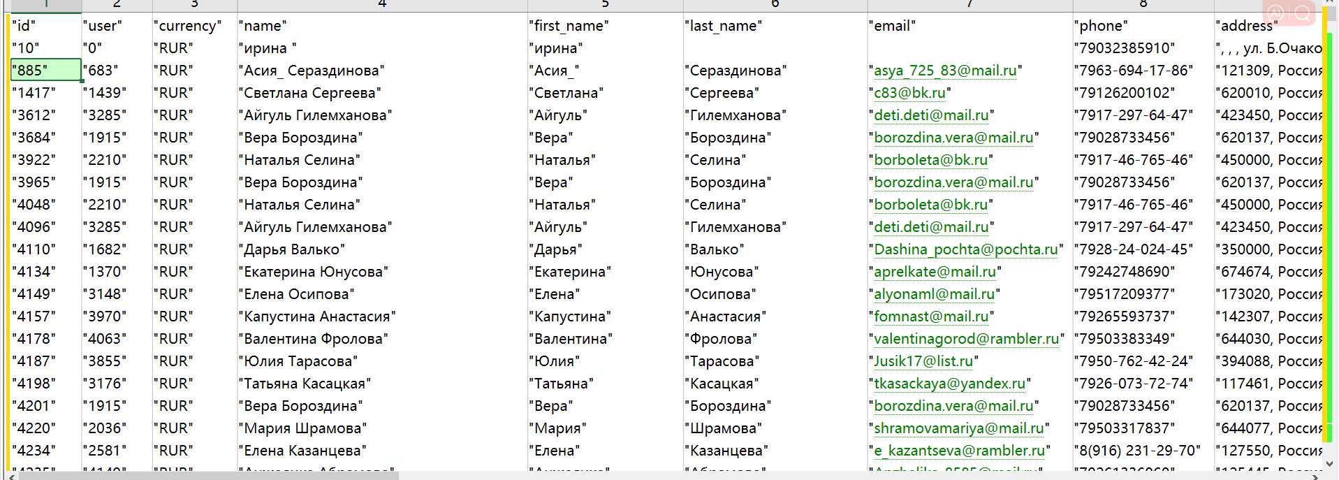Screen dimensions: 1339x480
Task: Open alyonaml@mail.ru email link
Action: click(x=934, y=294)
